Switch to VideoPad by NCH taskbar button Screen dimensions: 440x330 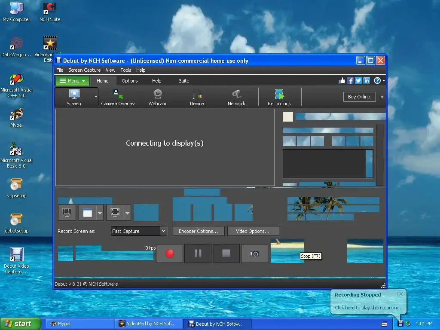pos(149,324)
